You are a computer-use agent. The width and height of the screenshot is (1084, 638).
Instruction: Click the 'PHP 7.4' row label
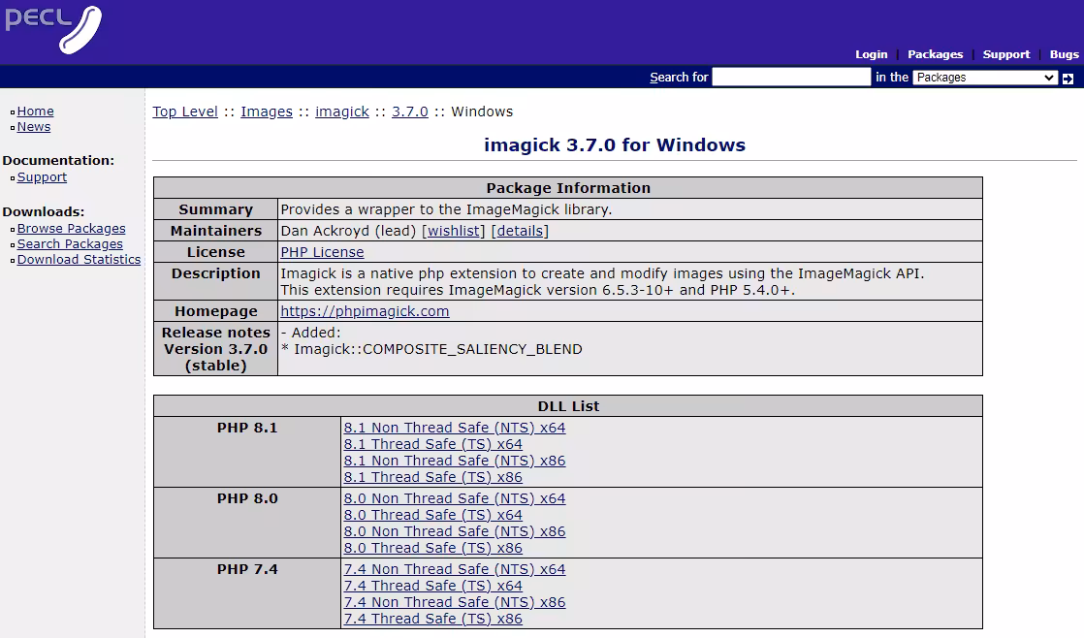[x=247, y=569]
